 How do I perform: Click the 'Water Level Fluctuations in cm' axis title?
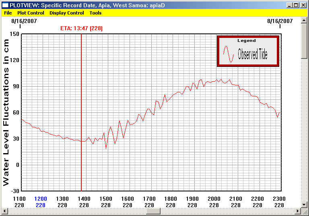[x=6, y=112]
